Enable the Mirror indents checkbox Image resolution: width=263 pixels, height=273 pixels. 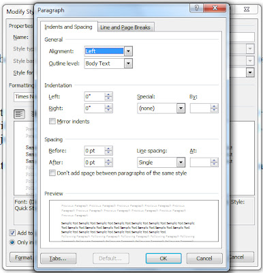pyautogui.click(x=52, y=121)
